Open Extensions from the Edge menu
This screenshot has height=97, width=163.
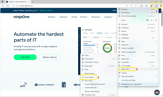pos(138,45)
